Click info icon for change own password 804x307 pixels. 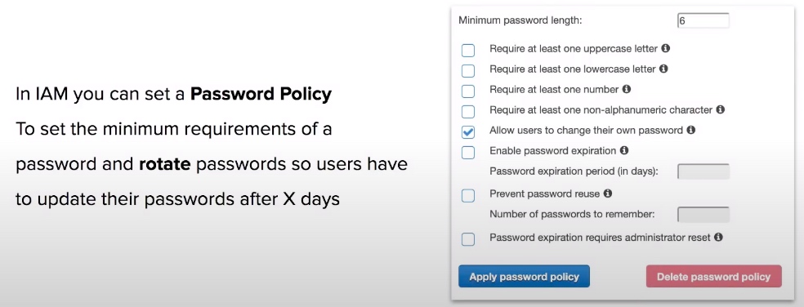point(690,130)
